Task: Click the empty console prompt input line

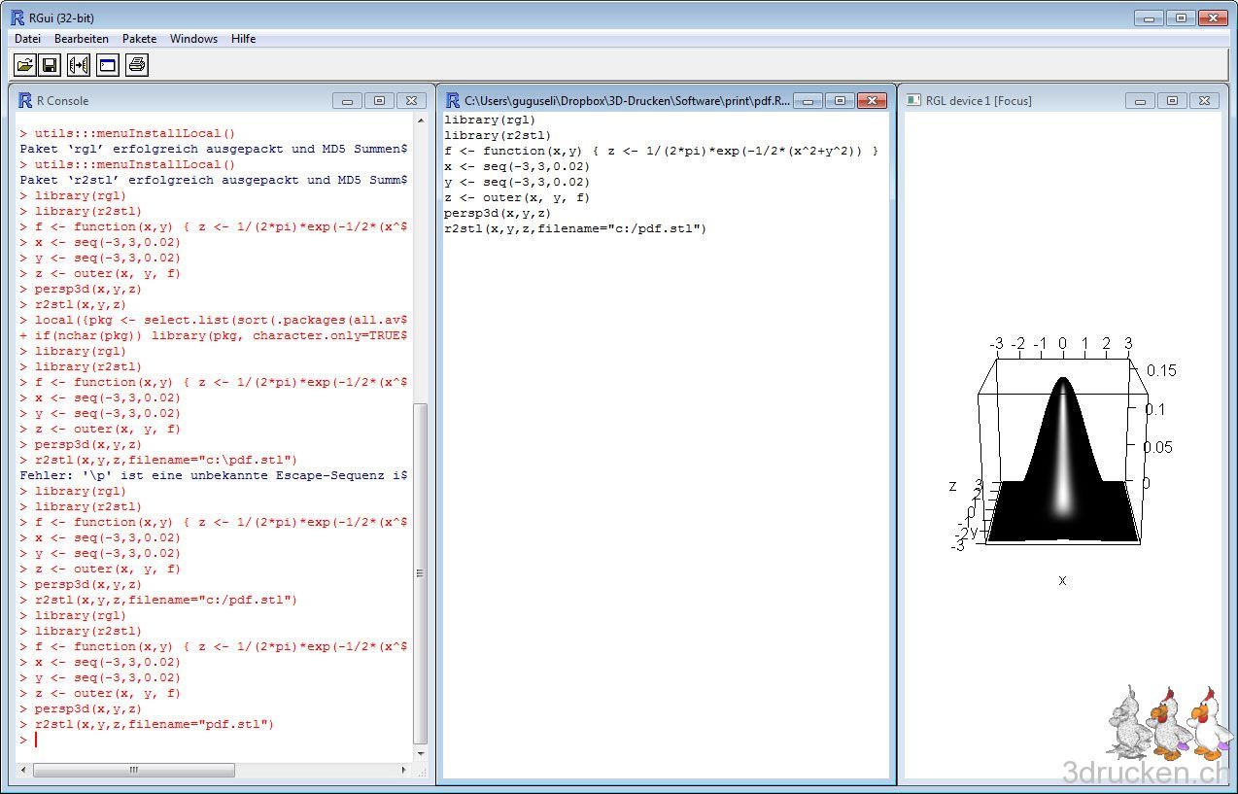Action: click(x=214, y=740)
